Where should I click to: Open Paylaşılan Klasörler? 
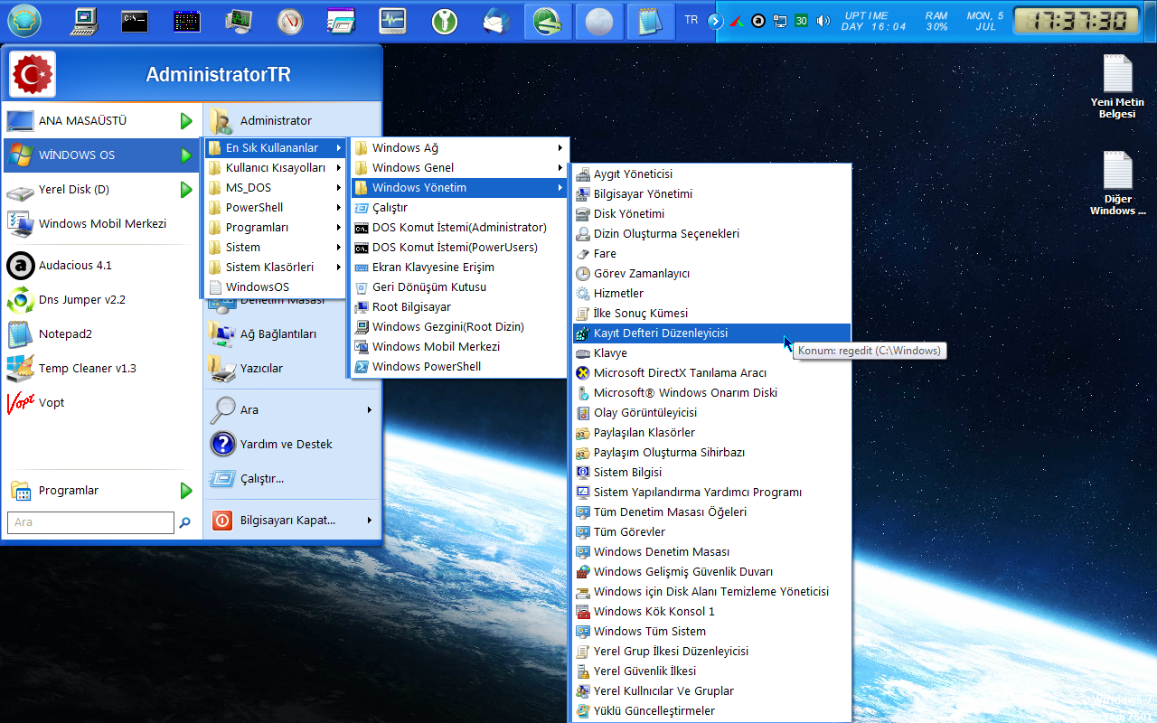pos(710,433)
